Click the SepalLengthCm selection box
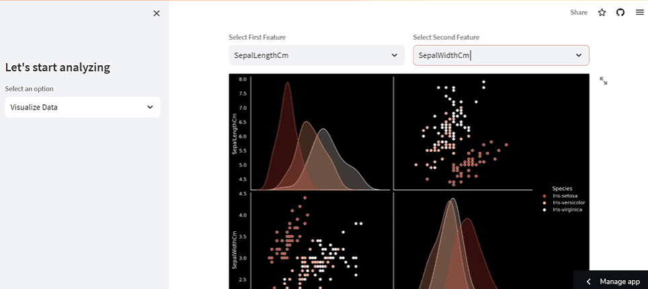This screenshot has height=289, width=648. [x=317, y=55]
